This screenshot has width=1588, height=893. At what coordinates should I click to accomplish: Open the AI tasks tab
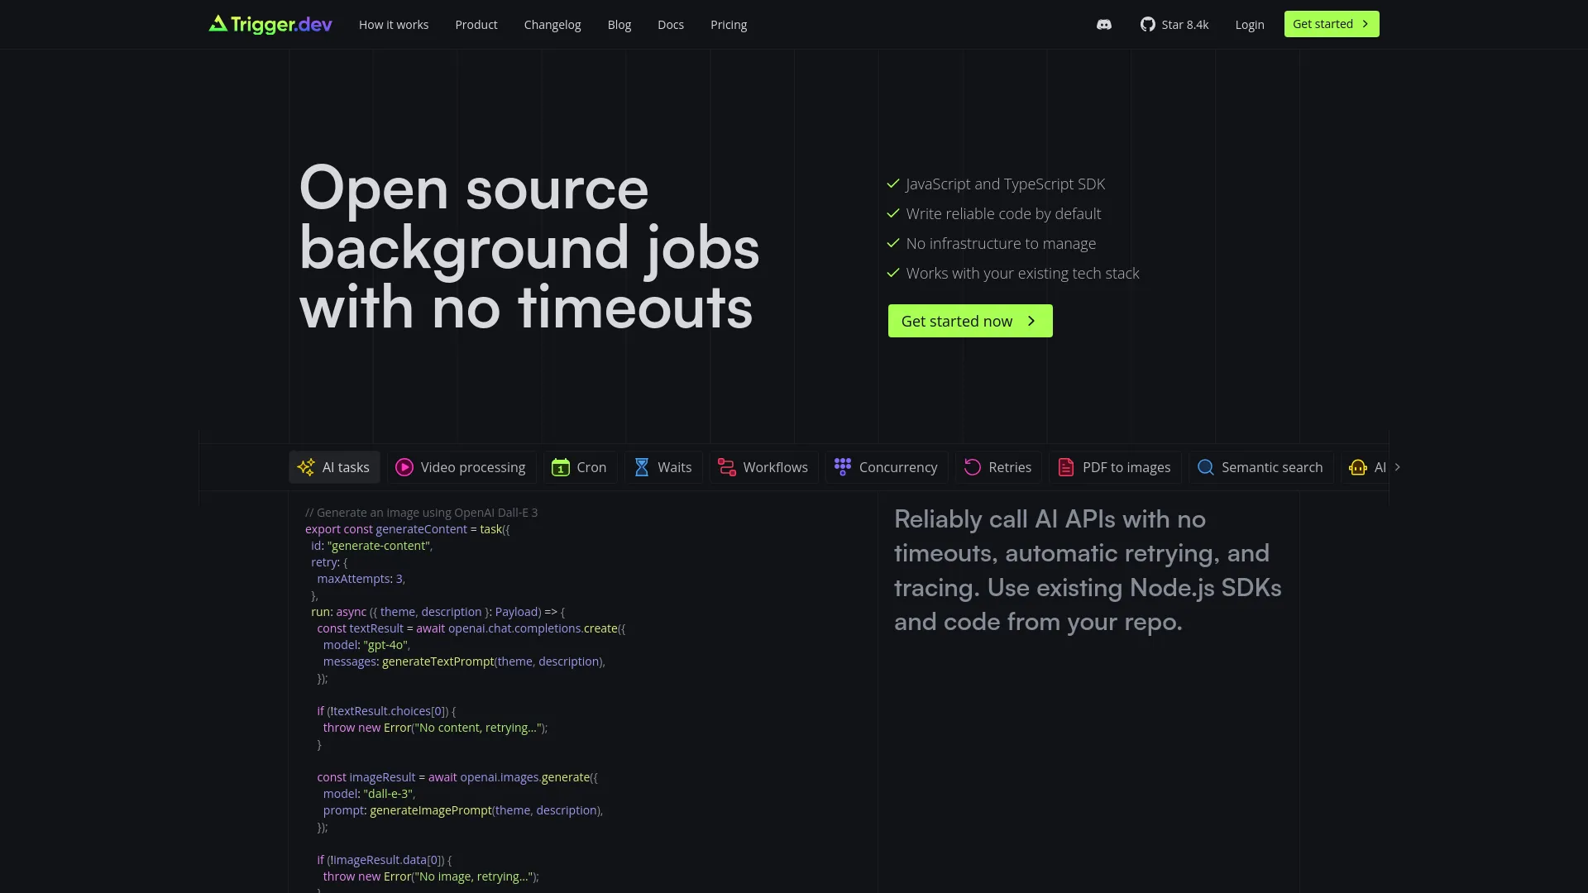coord(333,467)
